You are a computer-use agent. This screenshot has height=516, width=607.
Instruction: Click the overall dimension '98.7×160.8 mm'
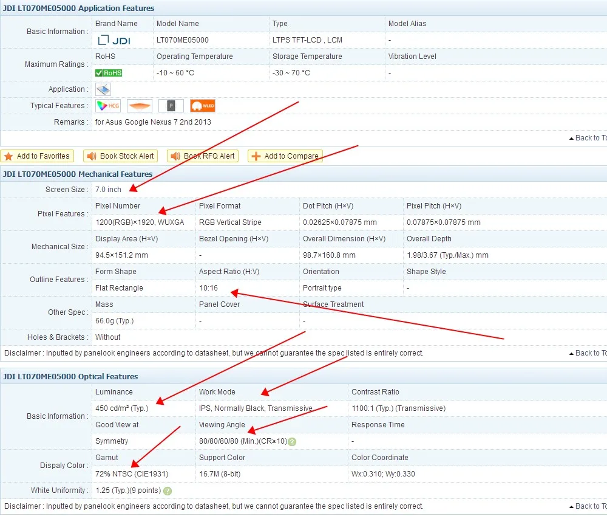(x=330, y=255)
